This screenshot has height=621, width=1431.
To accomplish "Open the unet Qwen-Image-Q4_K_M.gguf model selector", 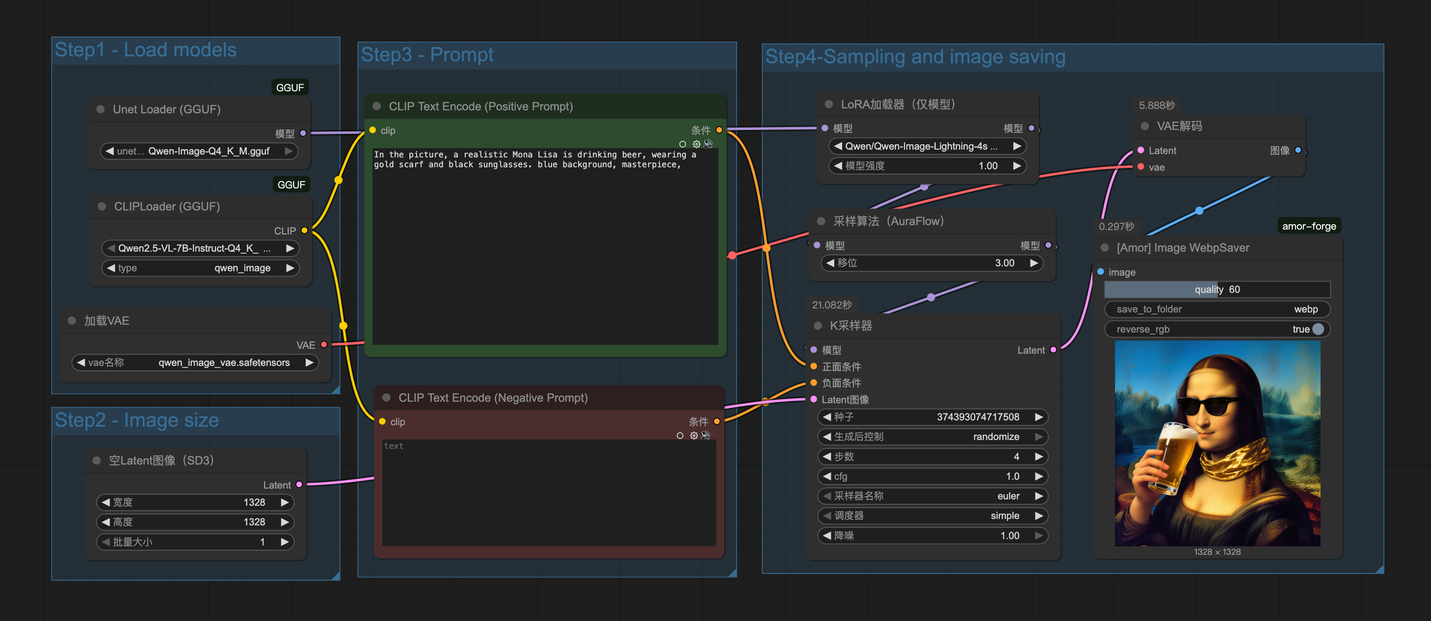I will pyautogui.click(x=199, y=151).
